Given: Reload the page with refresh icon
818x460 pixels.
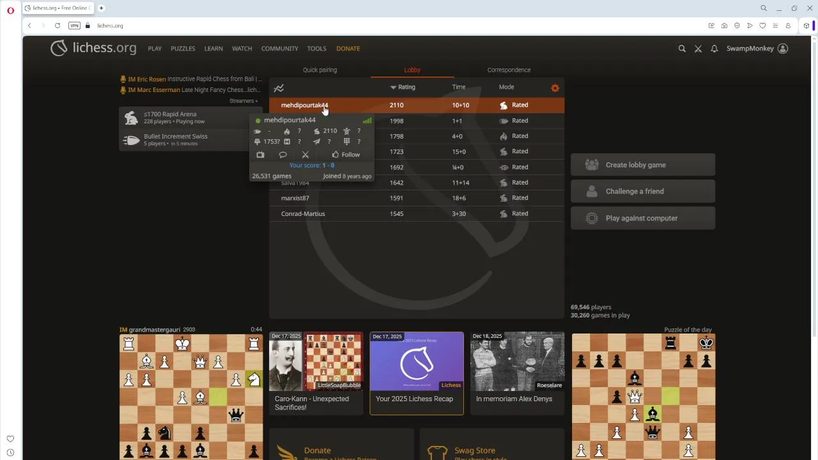Looking at the screenshot, I should [58, 26].
